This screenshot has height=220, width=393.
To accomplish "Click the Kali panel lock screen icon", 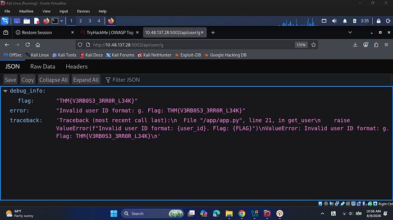I will [378, 21].
